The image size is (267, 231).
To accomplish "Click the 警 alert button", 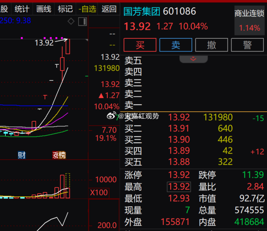I will pyautogui.click(x=247, y=45).
